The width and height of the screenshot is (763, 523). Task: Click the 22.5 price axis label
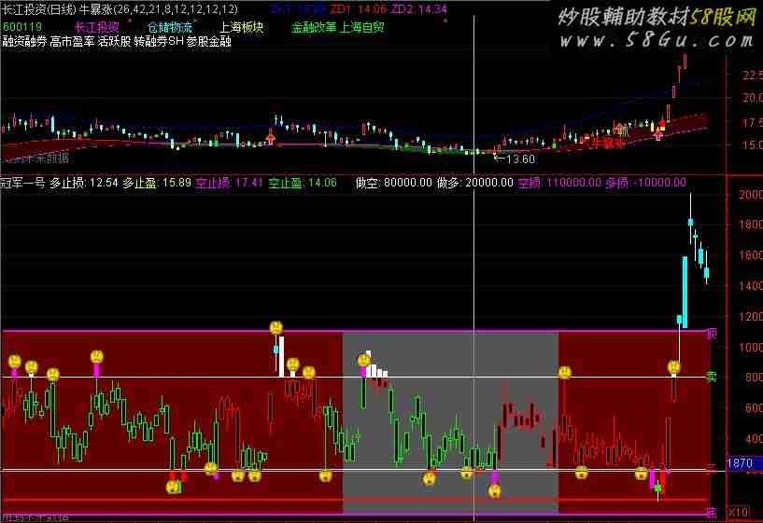click(753, 75)
